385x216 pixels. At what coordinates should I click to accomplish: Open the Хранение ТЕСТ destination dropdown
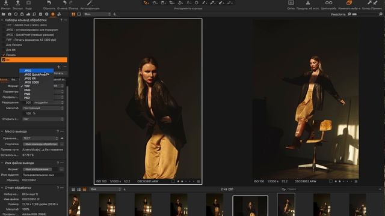click(x=40, y=139)
